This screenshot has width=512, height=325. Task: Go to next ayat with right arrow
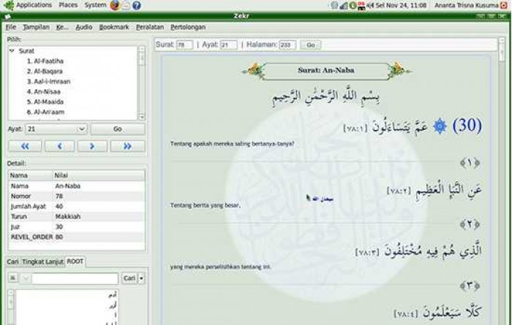[92, 146]
